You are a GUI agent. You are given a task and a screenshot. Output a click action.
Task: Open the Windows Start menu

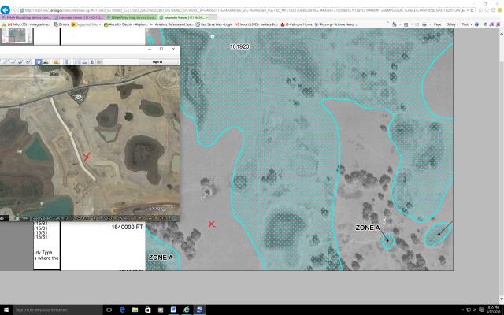coord(6,309)
